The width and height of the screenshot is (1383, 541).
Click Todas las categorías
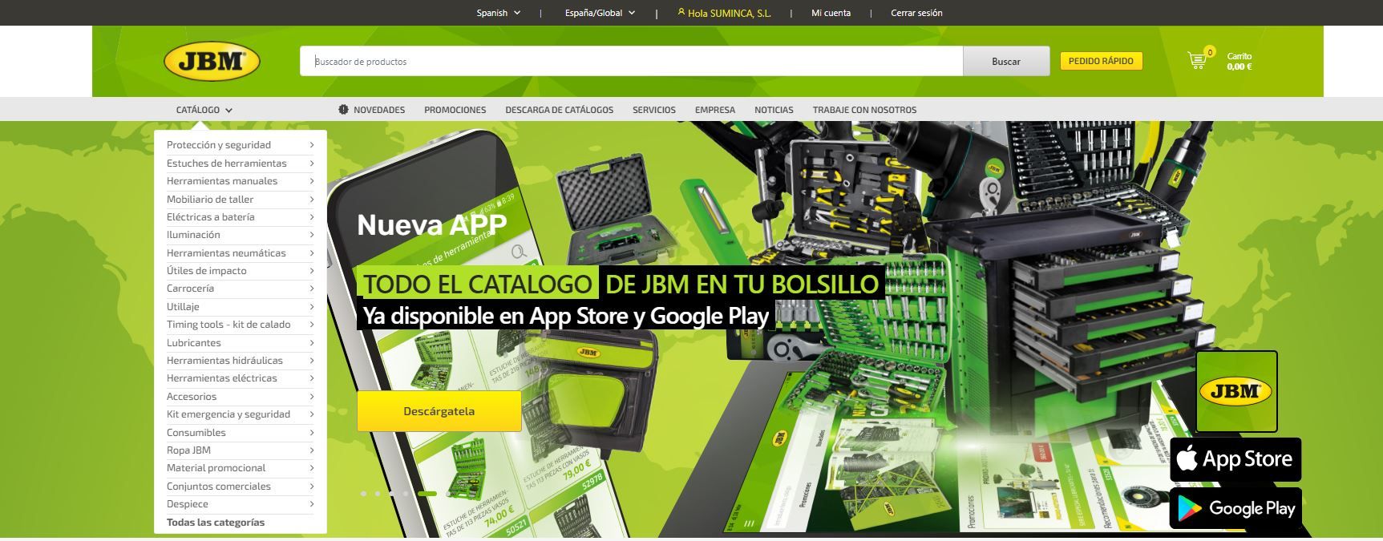click(216, 522)
